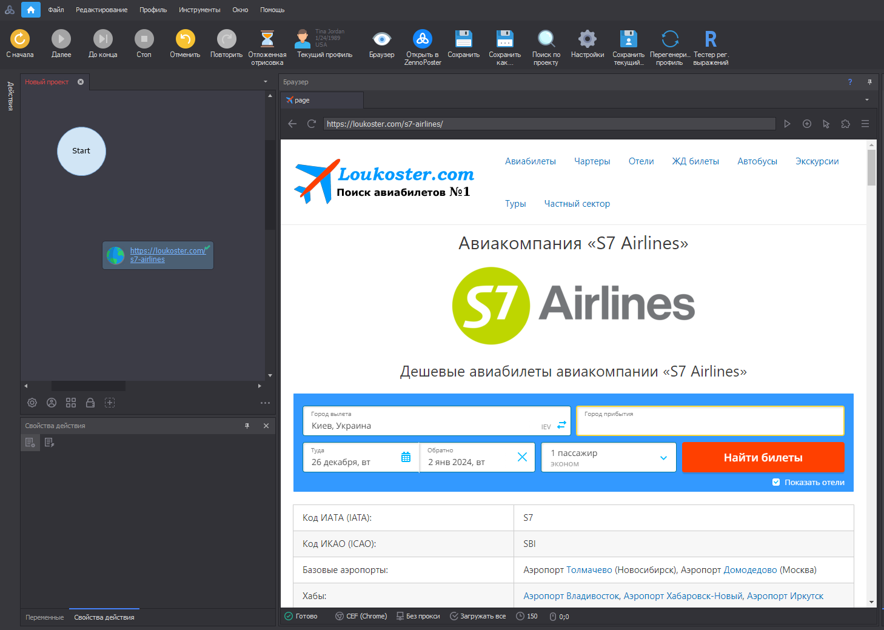Click the lock icon below canvas
Viewport: 884px width, 630px height.
pyautogui.click(x=90, y=403)
